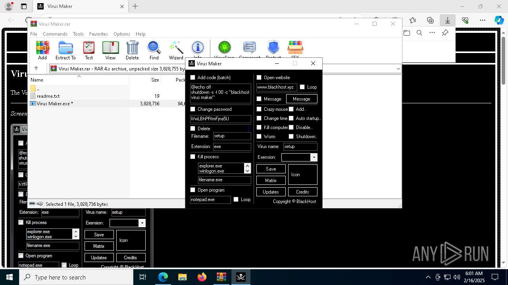This screenshot has width=508, height=285.
Task: Tick the Add code (batch) checkbox
Action: coord(193,78)
